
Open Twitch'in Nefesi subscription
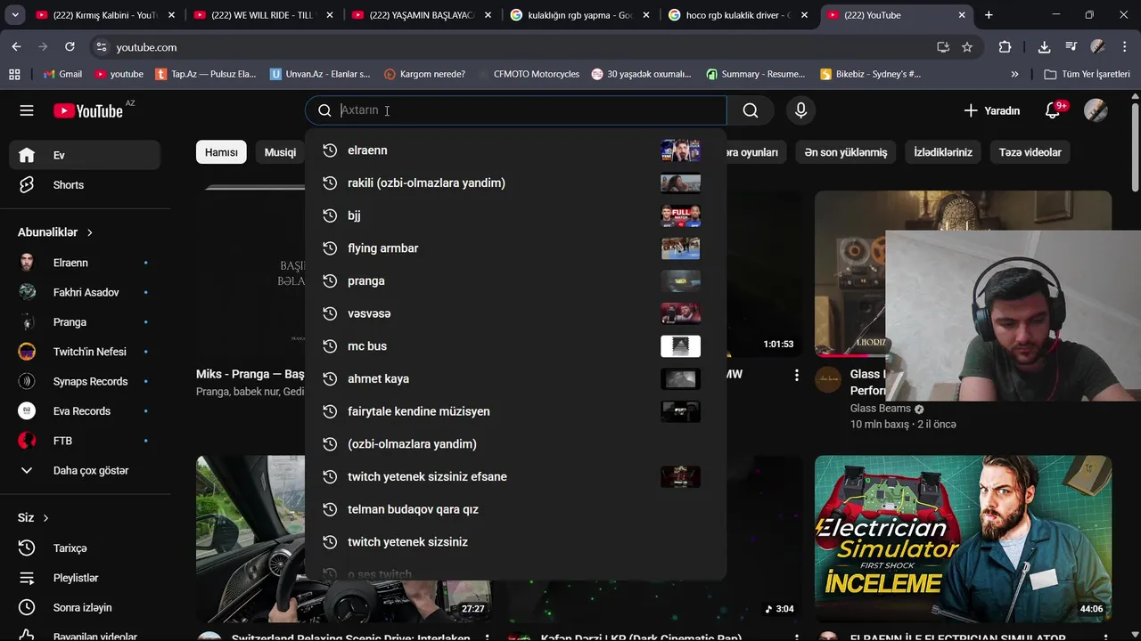pos(85,352)
